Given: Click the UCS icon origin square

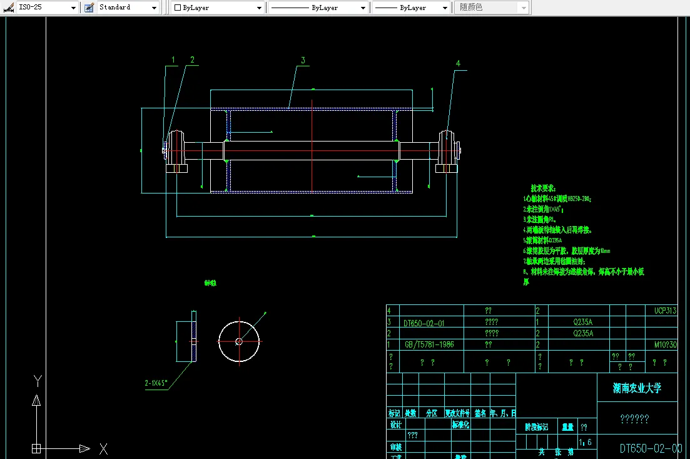Looking at the screenshot, I should pyautogui.click(x=36, y=449).
